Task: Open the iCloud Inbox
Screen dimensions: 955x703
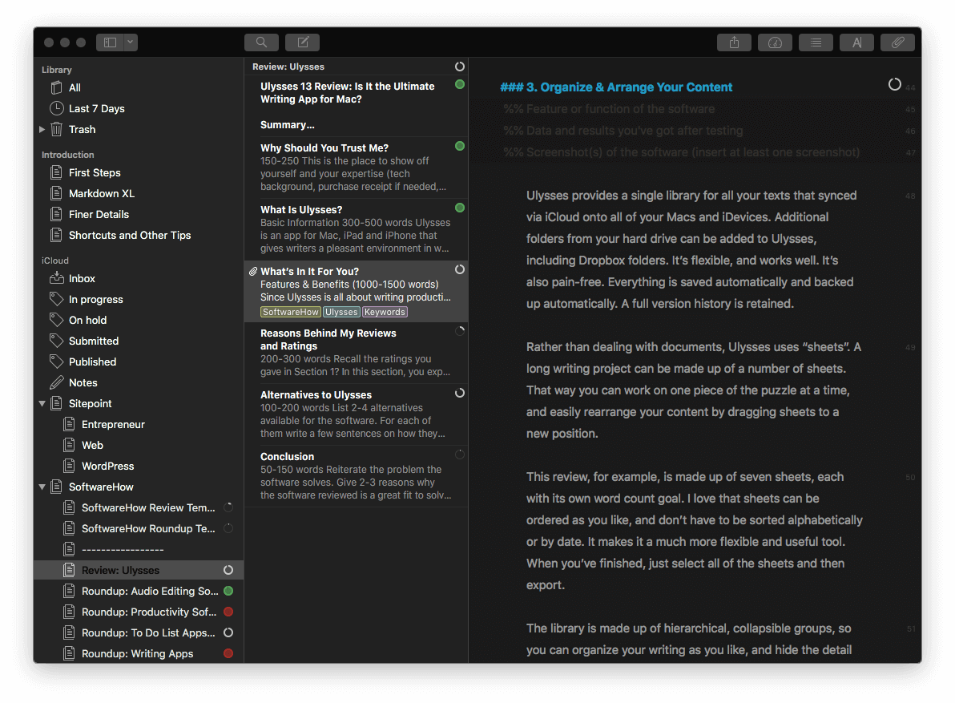Action: [139, 278]
